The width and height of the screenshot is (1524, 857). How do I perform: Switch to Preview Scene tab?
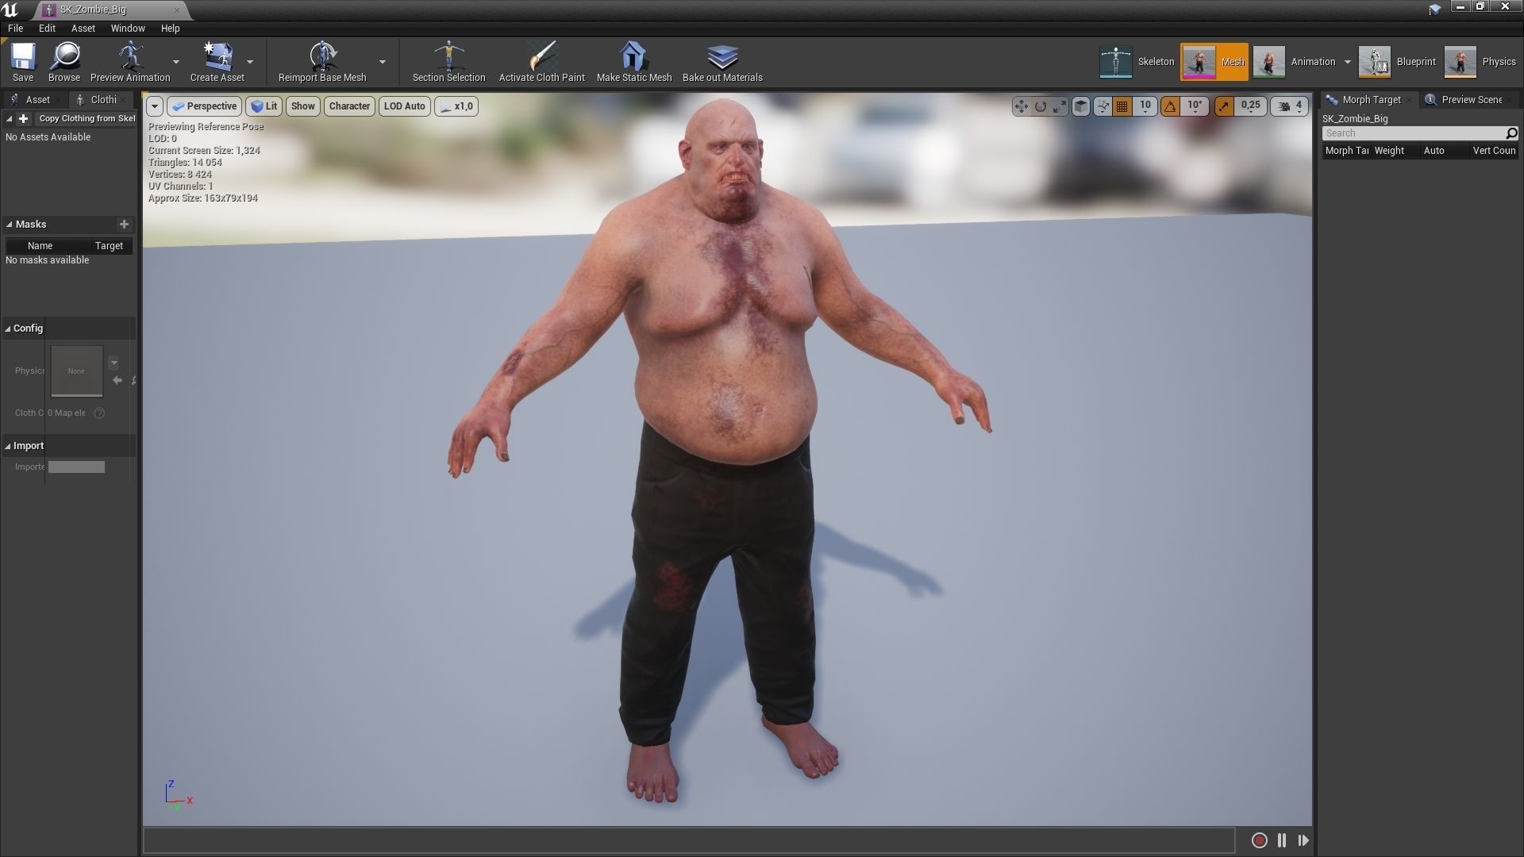click(1467, 100)
